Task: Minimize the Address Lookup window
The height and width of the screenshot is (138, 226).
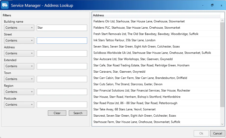Action: click(203, 5)
